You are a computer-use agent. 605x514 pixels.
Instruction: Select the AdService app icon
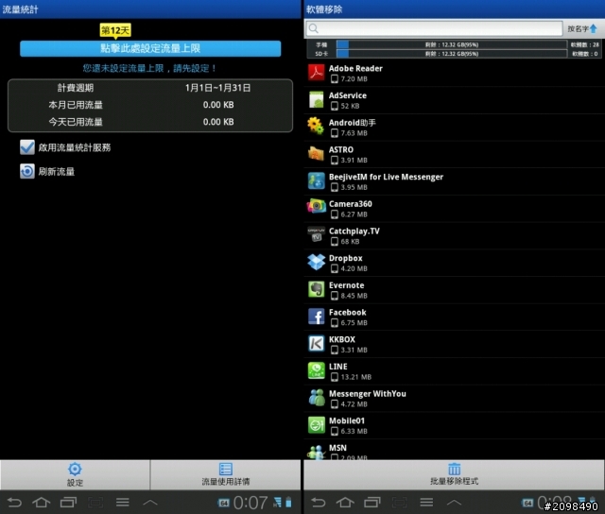(317, 100)
